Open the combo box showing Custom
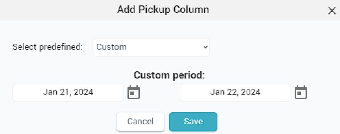This screenshot has height=134, width=340. coord(151,47)
